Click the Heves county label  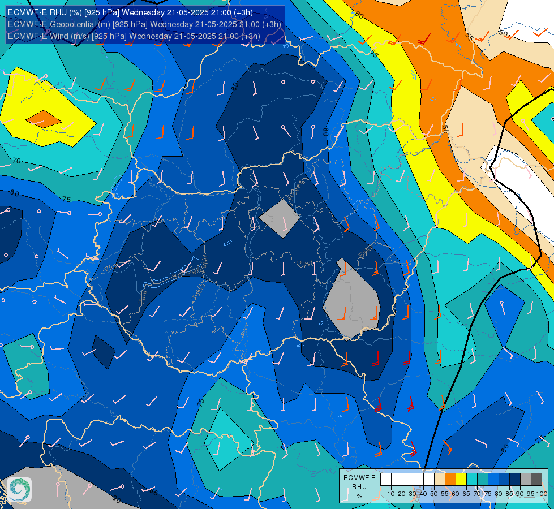297,191
